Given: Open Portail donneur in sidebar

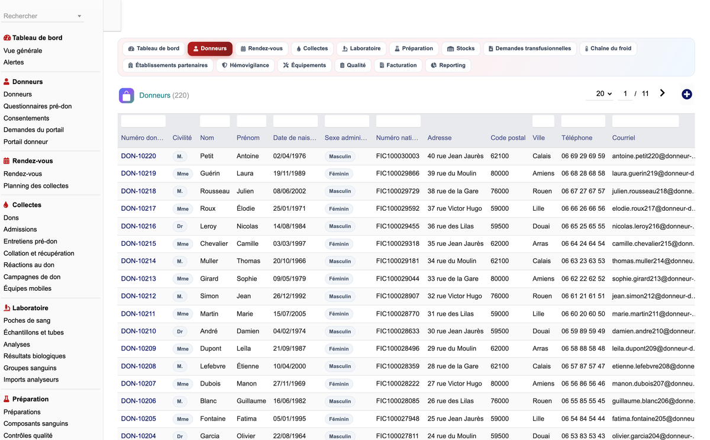Looking at the screenshot, I should pos(25,142).
